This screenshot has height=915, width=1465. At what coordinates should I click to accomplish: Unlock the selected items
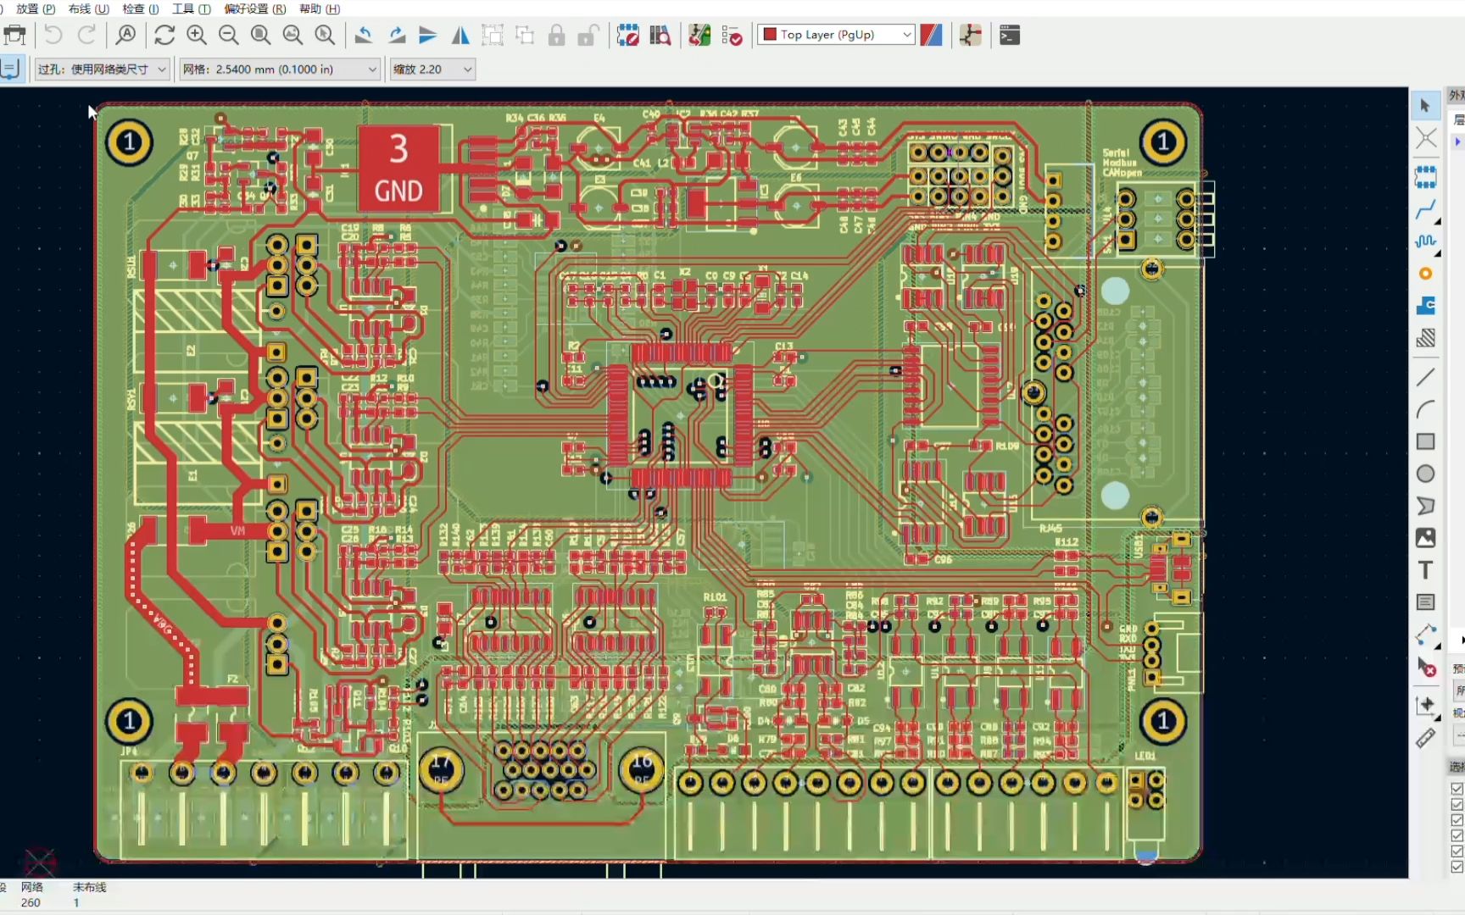coord(588,35)
